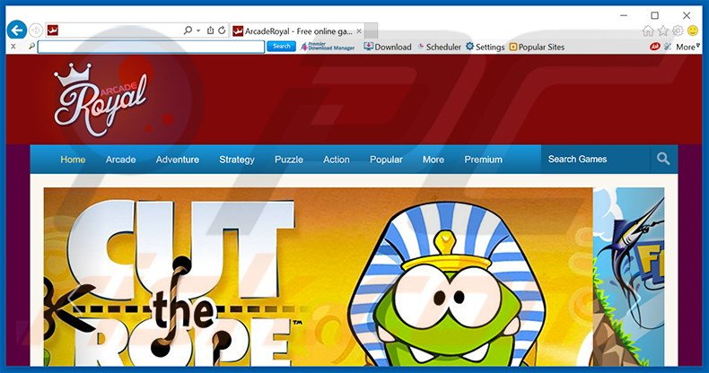
Task: Open Scheduler in the toolbar
Action: [439, 47]
